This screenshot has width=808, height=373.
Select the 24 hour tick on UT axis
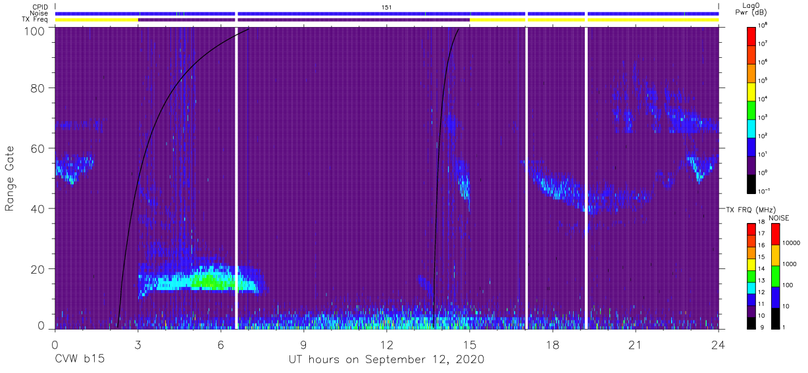[x=719, y=344]
